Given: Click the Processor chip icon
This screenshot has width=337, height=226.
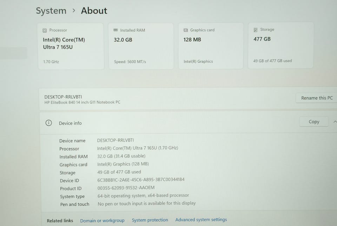Looking at the screenshot, I should pyautogui.click(x=45, y=30).
